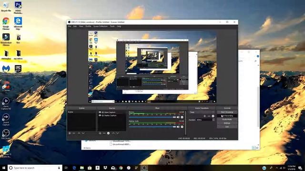Move scene down with arrow
The image size is (305, 171).
(x=83, y=133)
